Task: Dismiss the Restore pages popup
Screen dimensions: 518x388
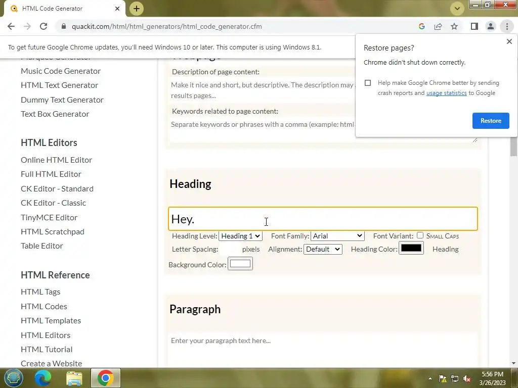Action: [509, 41]
